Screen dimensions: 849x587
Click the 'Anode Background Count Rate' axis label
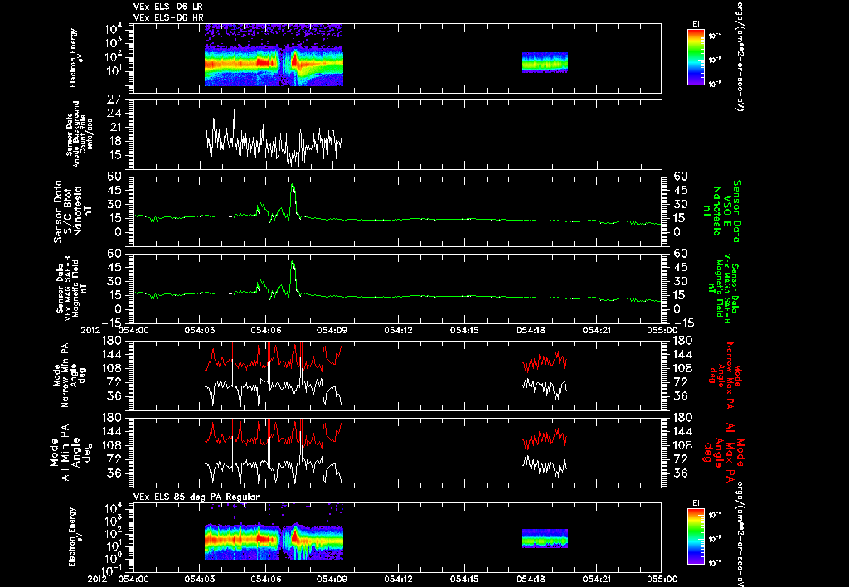click(80, 134)
